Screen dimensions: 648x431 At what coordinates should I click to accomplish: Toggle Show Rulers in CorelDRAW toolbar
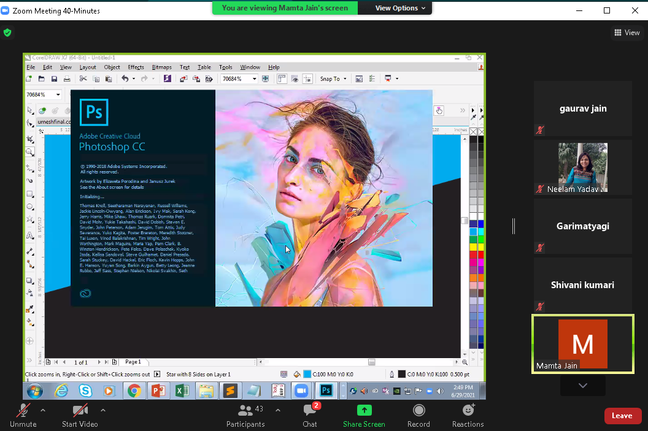[x=282, y=79]
